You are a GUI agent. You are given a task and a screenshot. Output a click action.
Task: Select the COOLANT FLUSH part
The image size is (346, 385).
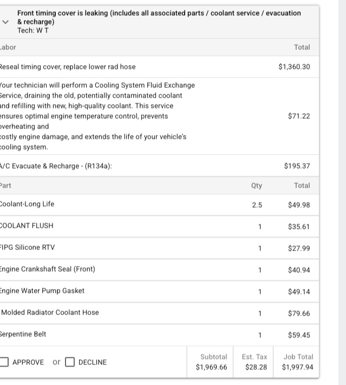point(27,226)
